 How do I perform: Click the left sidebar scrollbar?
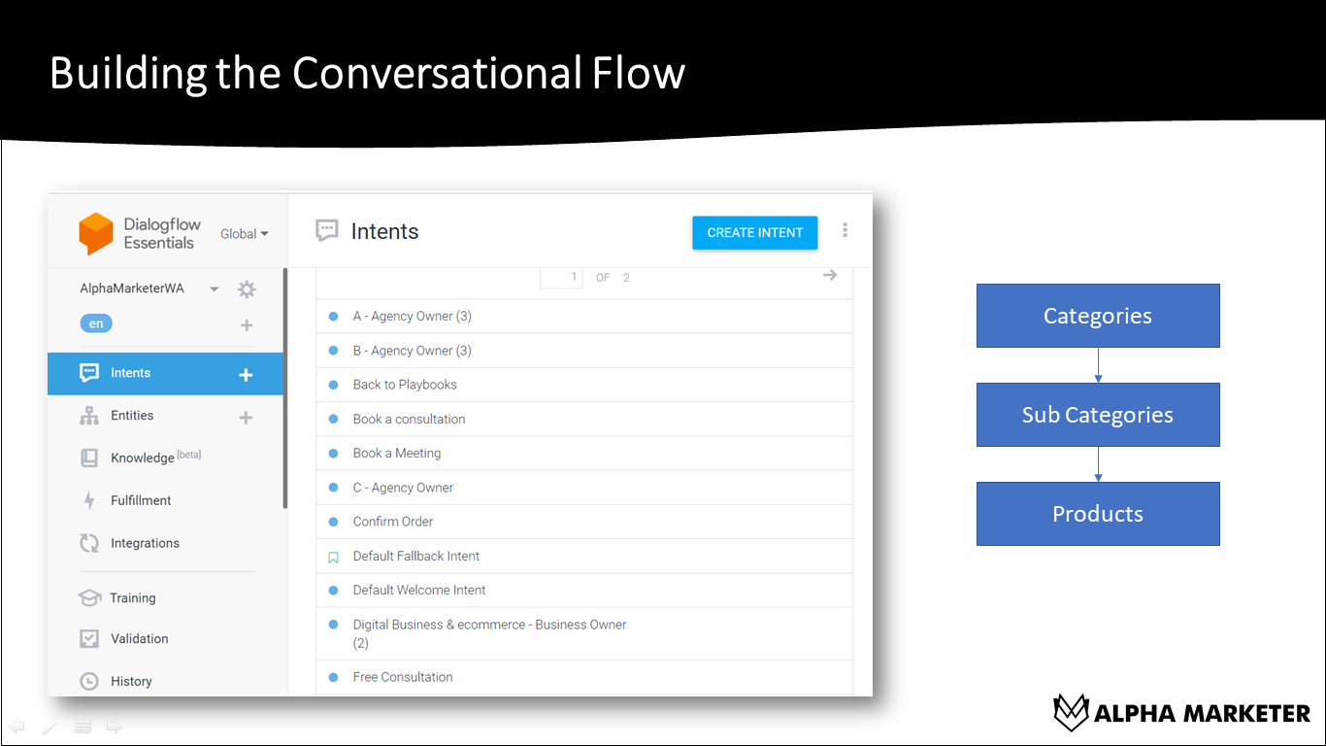pyautogui.click(x=284, y=389)
